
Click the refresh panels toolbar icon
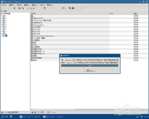tap(23, 8)
